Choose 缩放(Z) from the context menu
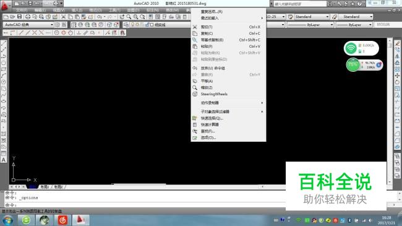 click(228, 87)
